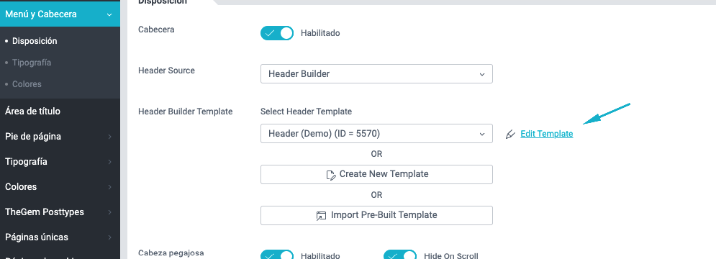Toggle the Cabecera Habilitado switch
The width and height of the screenshot is (716, 259).
tap(277, 33)
